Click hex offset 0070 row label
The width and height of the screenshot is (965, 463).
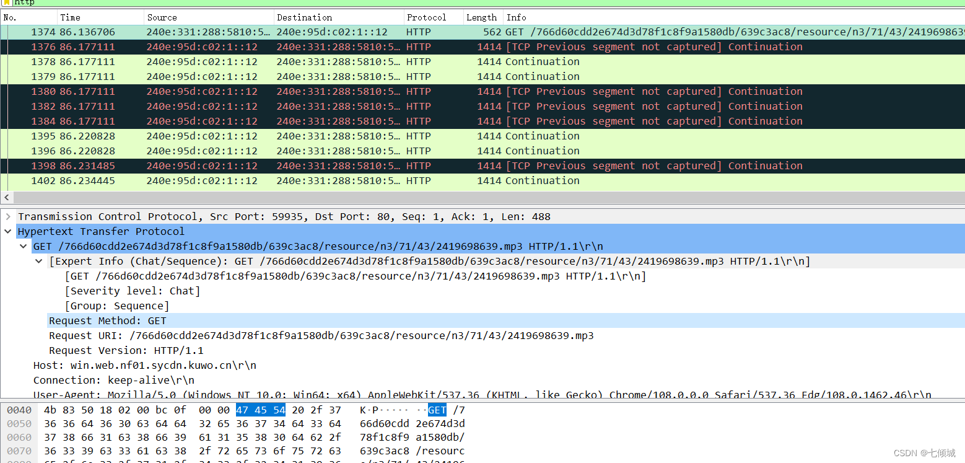tap(19, 451)
